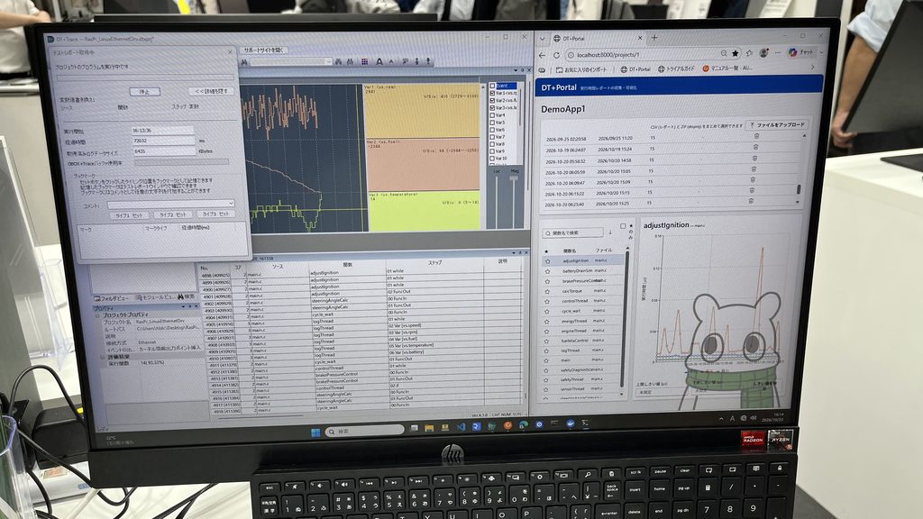
Task: Click the large A font icon in toolbar
Action: [379, 61]
